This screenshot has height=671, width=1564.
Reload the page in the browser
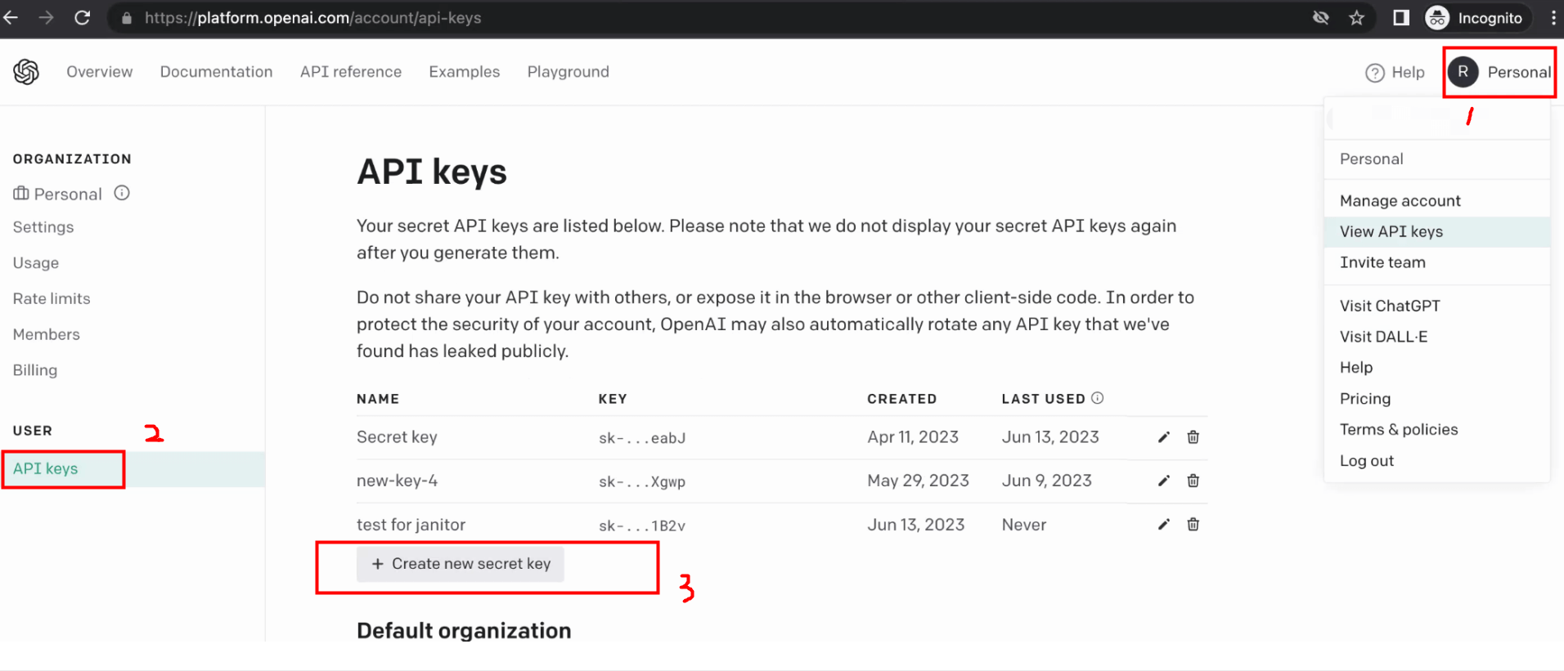click(x=83, y=18)
